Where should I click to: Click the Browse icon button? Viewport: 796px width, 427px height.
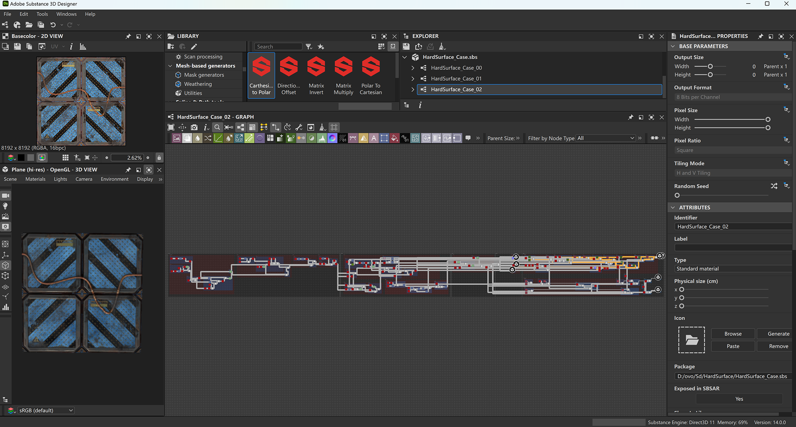pyautogui.click(x=733, y=334)
